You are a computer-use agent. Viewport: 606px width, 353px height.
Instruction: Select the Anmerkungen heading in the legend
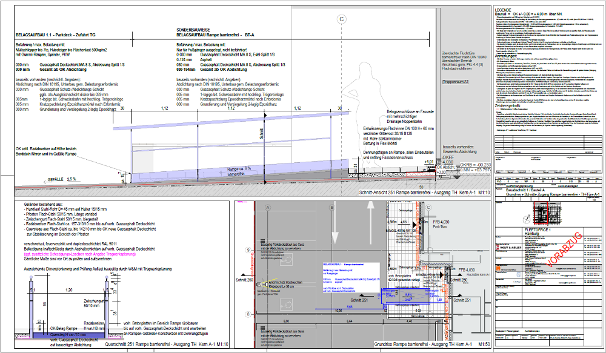point(508,56)
